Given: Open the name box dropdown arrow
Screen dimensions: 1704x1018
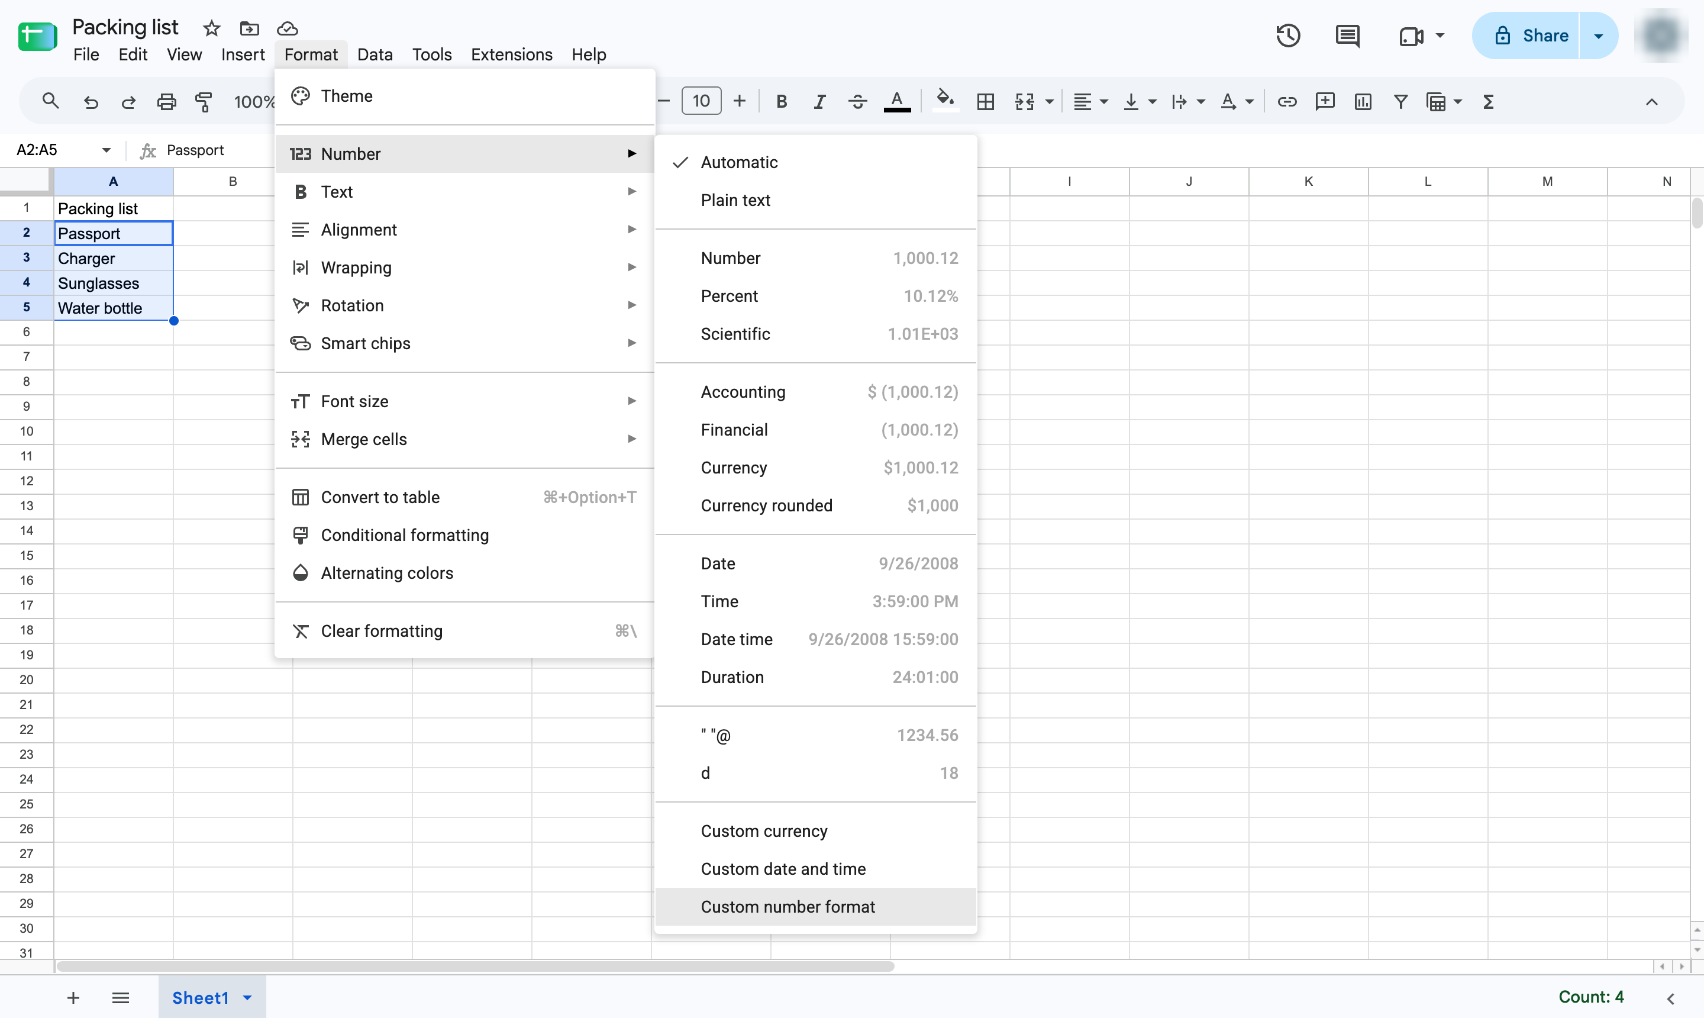Looking at the screenshot, I should (106, 150).
